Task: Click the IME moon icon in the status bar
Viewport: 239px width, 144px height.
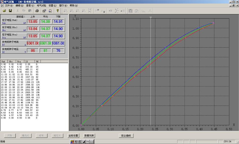Action: click(84, 141)
